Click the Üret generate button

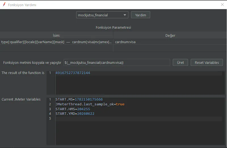pos(180,63)
